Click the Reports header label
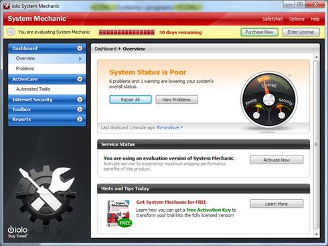 21,119
